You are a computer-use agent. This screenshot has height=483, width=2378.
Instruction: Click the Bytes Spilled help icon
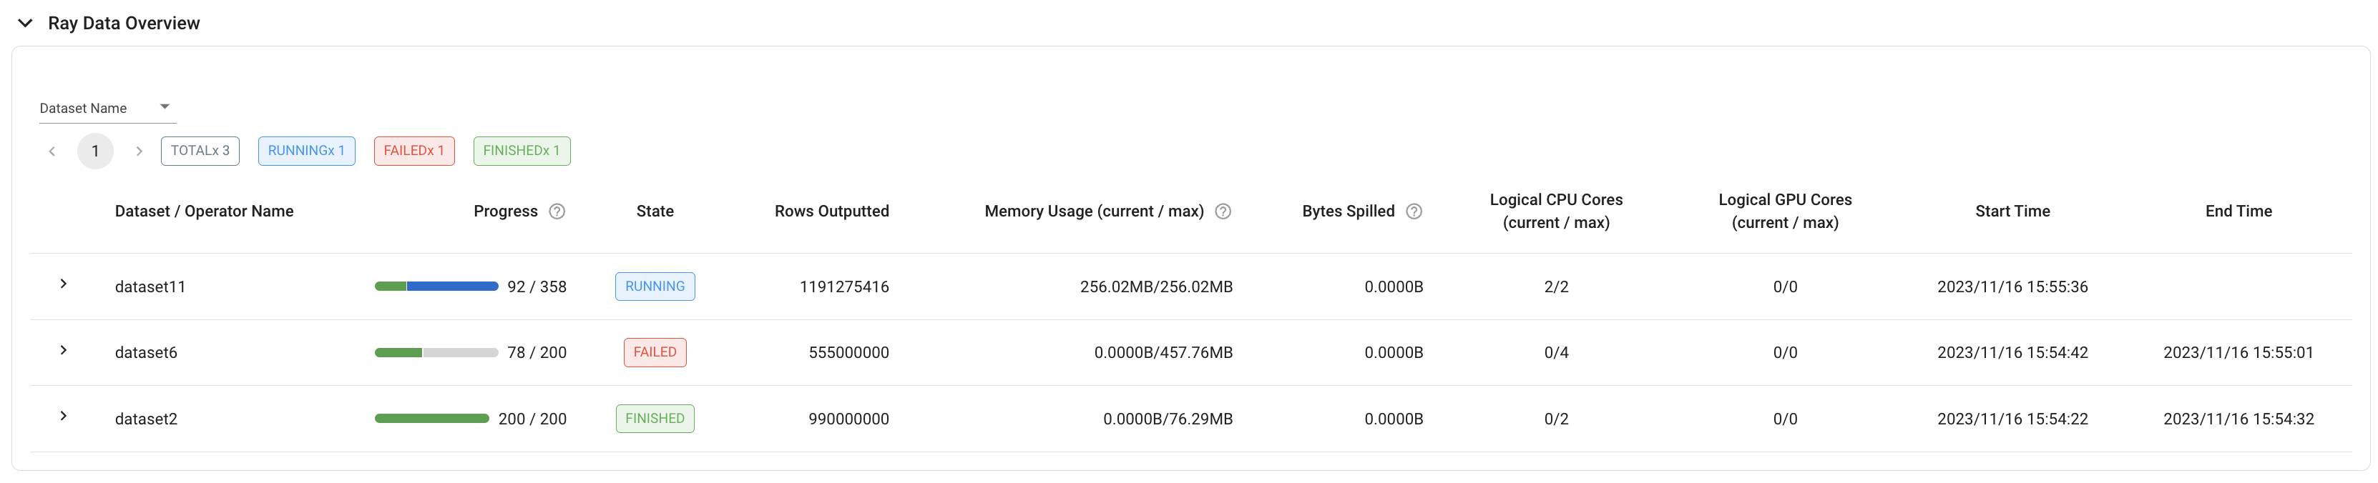point(1415,211)
